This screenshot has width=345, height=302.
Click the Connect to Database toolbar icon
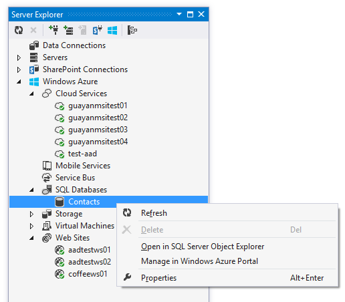point(53,30)
